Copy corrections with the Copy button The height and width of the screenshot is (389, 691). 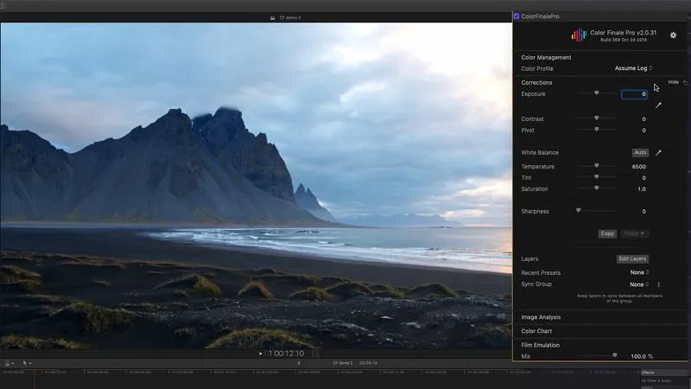click(x=607, y=234)
